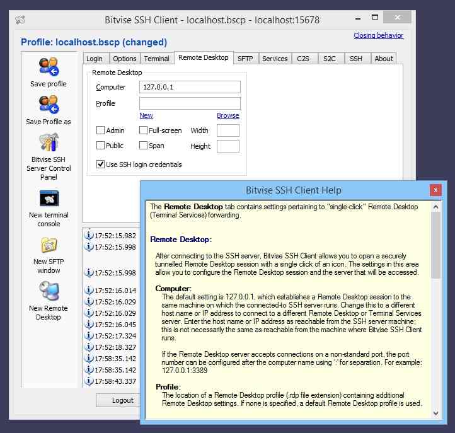Click the Closing behavior link
455x433 pixels.
point(378,36)
